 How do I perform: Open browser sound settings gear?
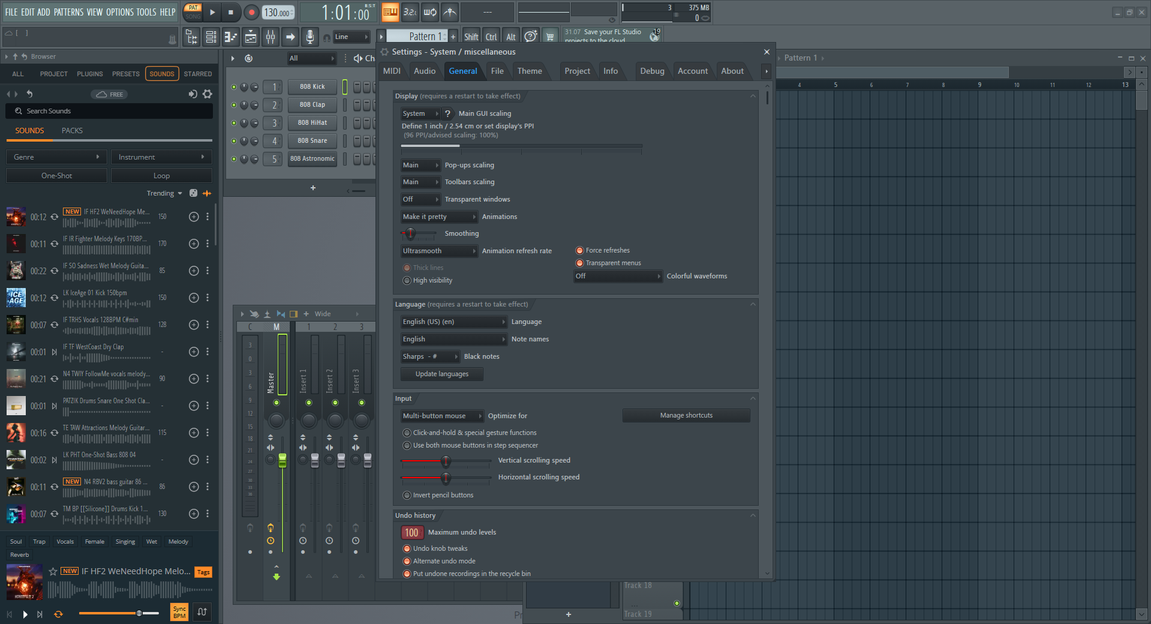[208, 94]
